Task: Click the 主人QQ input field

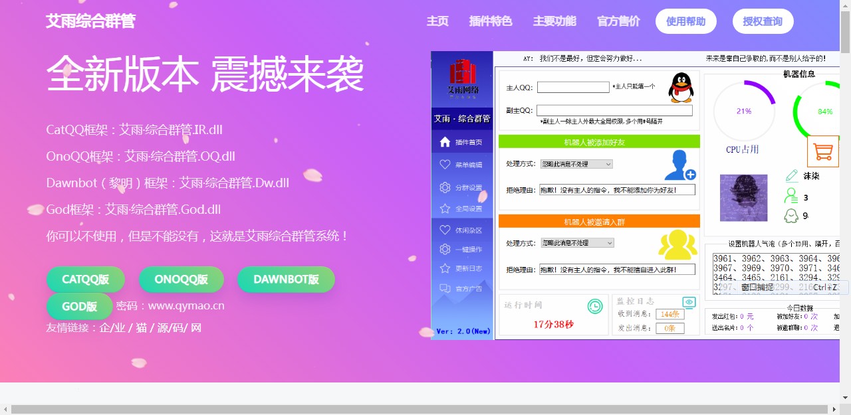Action: (x=573, y=87)
